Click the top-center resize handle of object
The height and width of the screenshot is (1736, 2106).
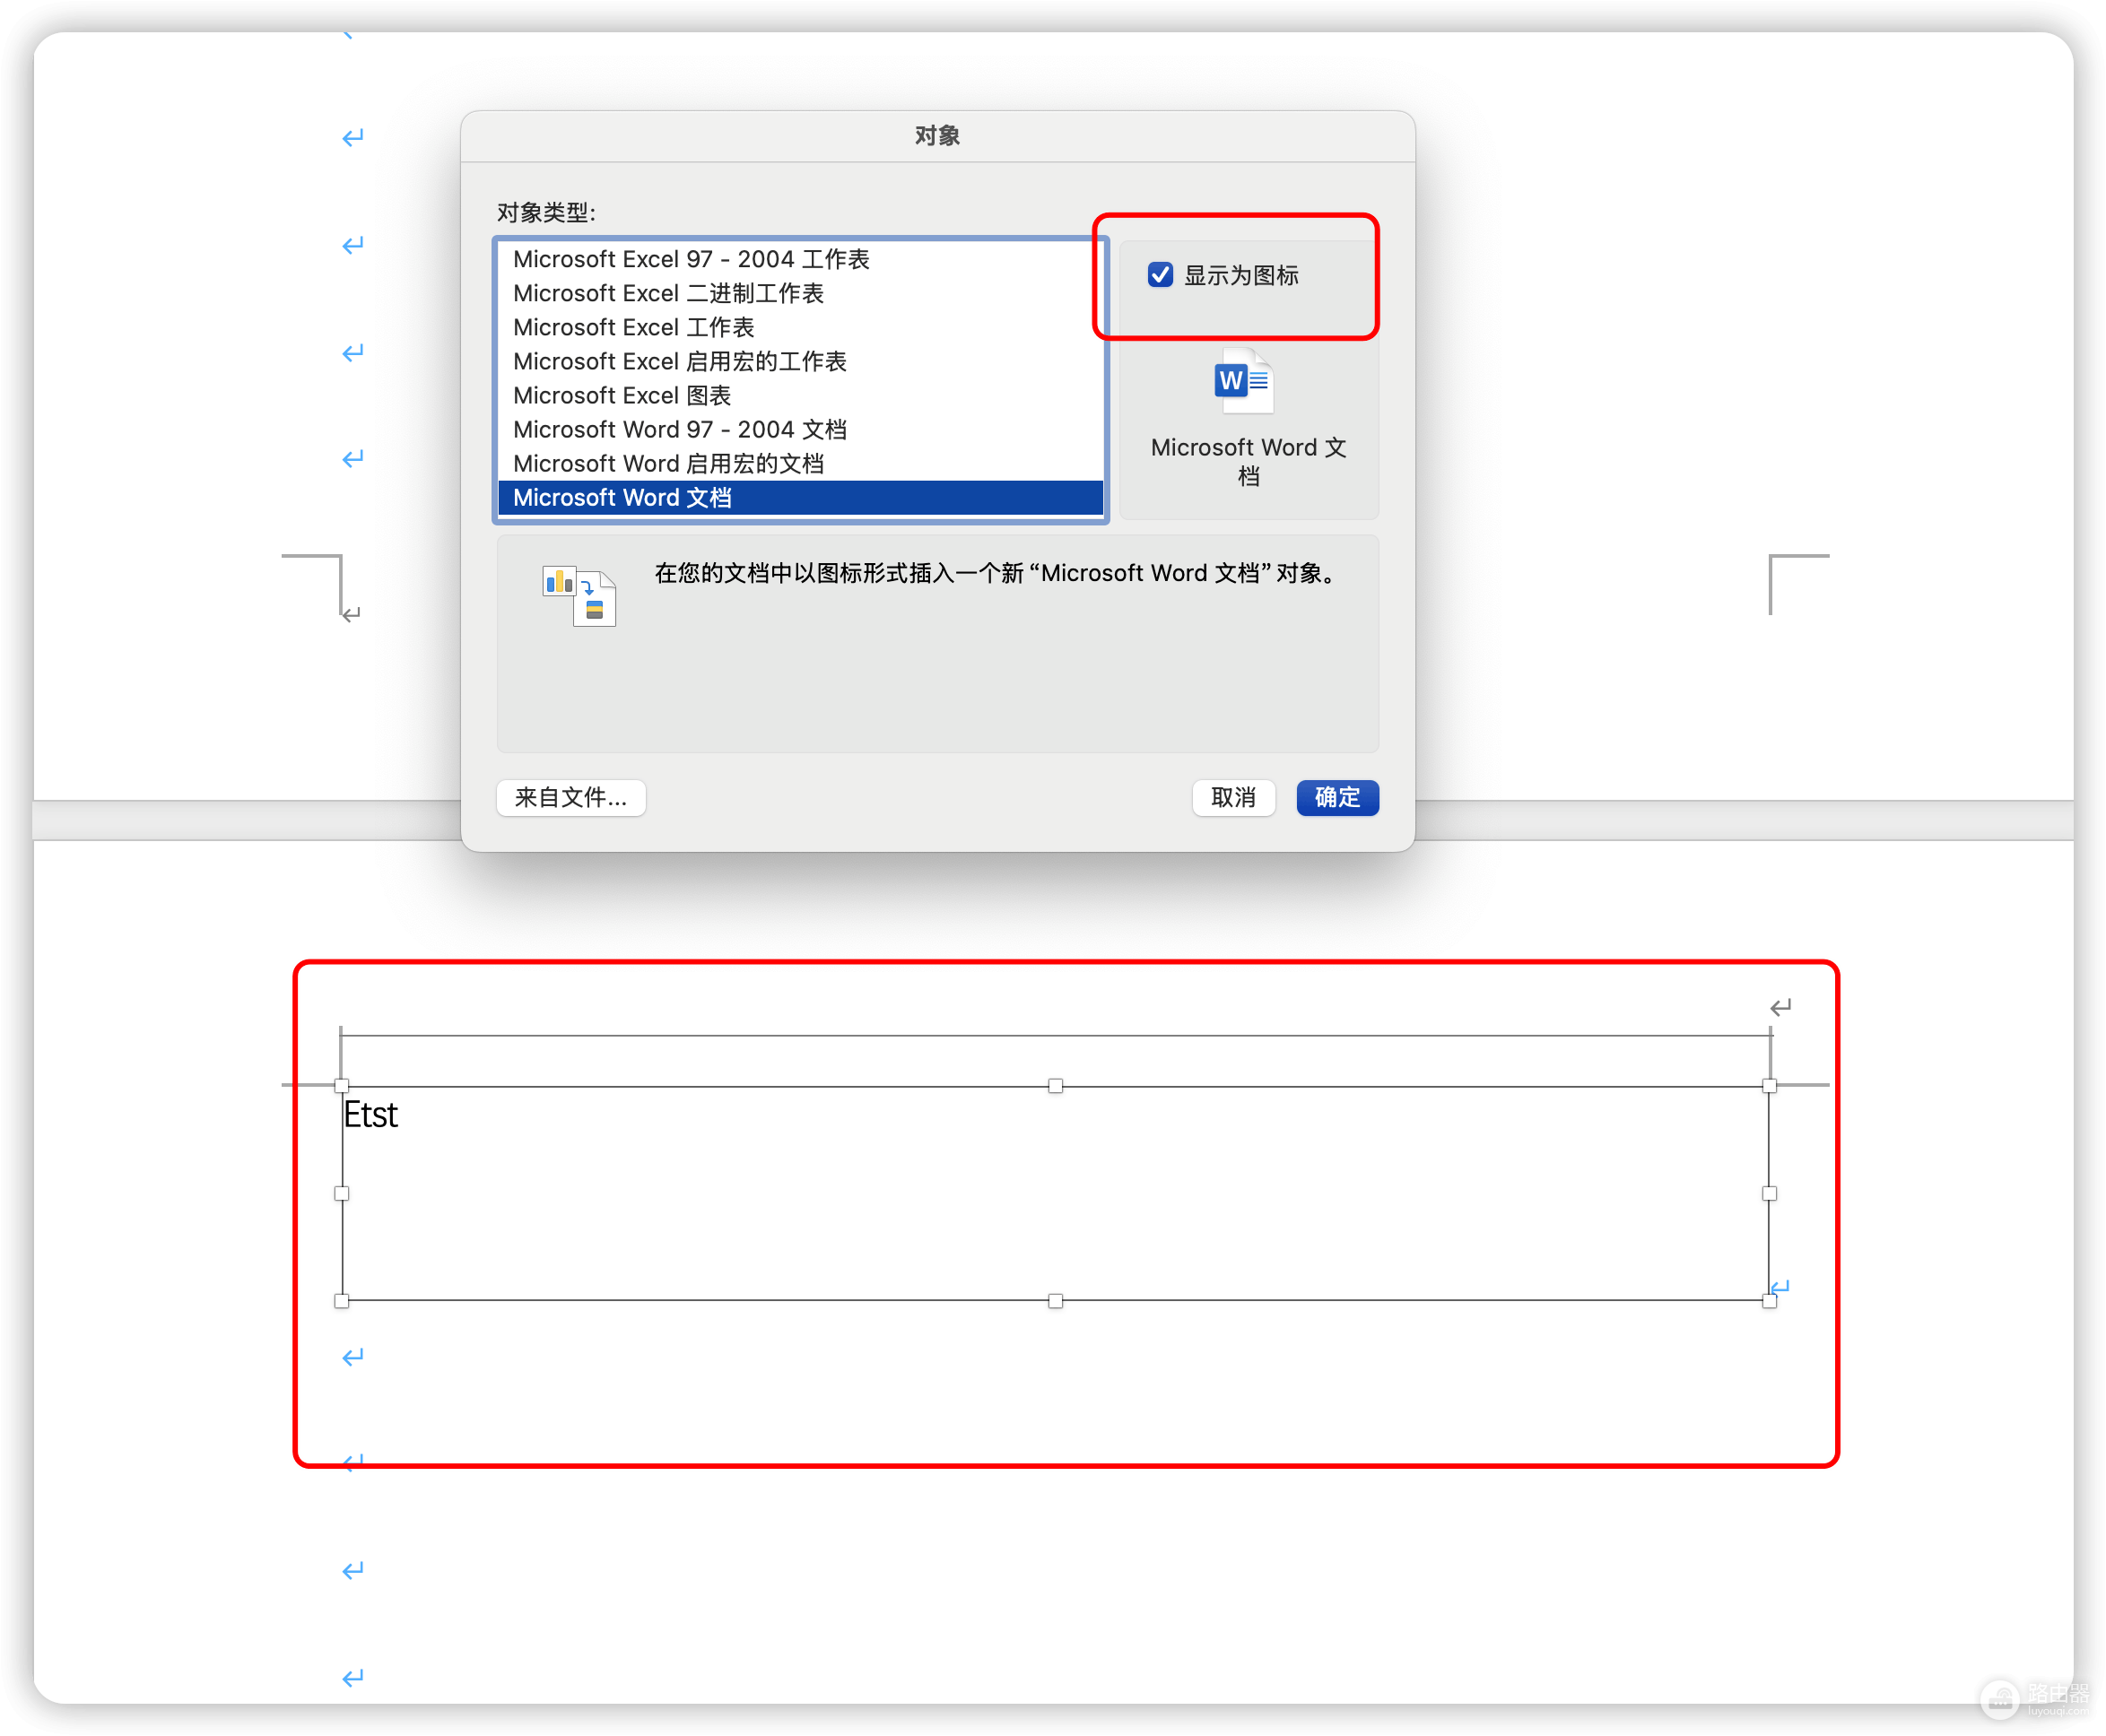click(x=1055, y=1085)
